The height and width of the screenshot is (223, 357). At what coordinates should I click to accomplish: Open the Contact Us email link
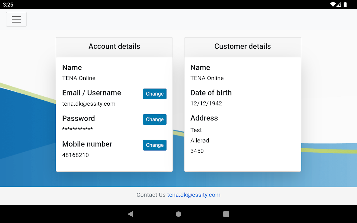[x=194, y=195]
